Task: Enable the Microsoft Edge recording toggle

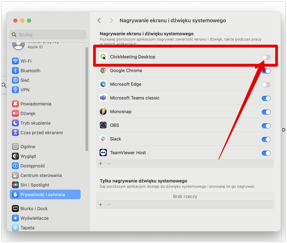Action: (x=266, y=85)
